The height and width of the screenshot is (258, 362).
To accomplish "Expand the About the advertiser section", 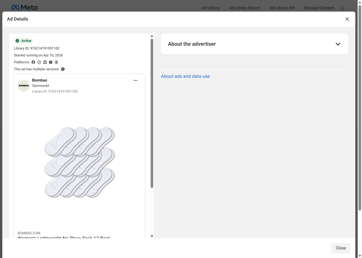I will click(x=255, y=44).
